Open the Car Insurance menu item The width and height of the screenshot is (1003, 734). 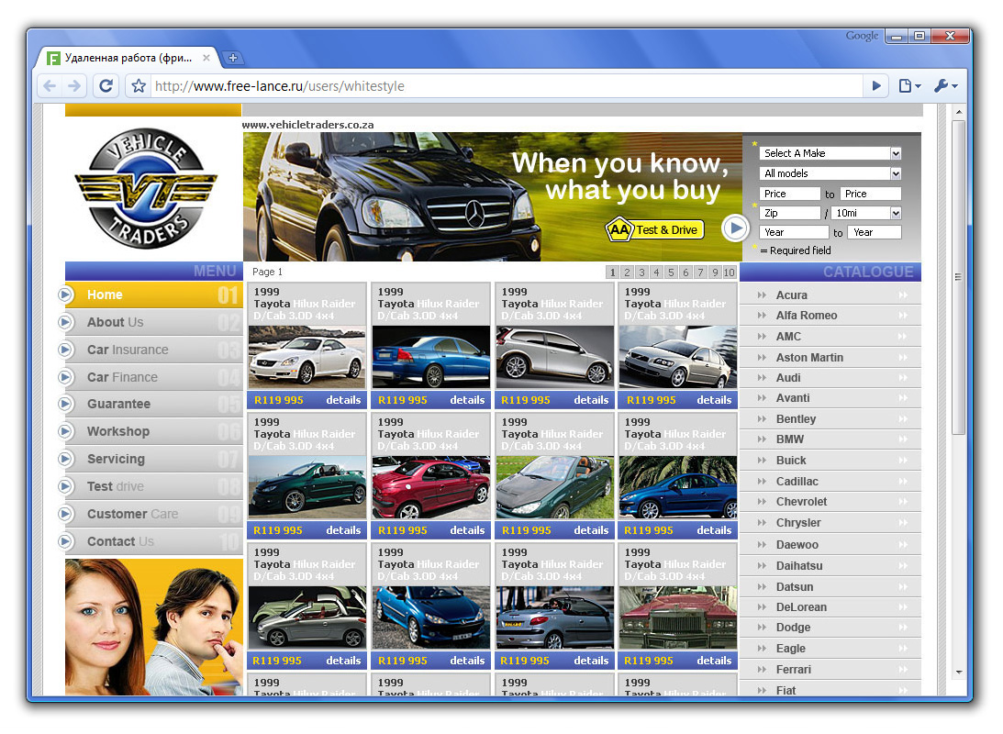[153, 350]
